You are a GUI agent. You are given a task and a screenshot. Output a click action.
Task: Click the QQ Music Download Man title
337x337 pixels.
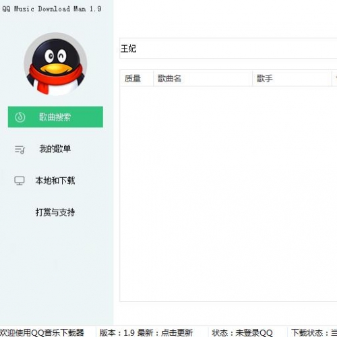(x=52, y=9)
